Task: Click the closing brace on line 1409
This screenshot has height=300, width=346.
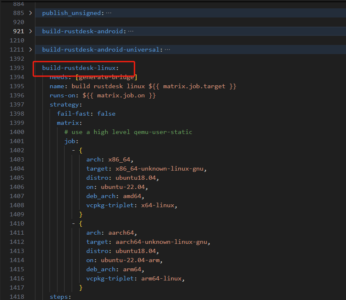Action: point(81,214)
